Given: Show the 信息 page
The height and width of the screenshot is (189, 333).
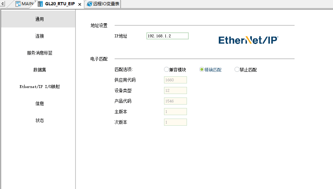Looking at the screenshot, I should pyautogui.click(x=40, y=104).
